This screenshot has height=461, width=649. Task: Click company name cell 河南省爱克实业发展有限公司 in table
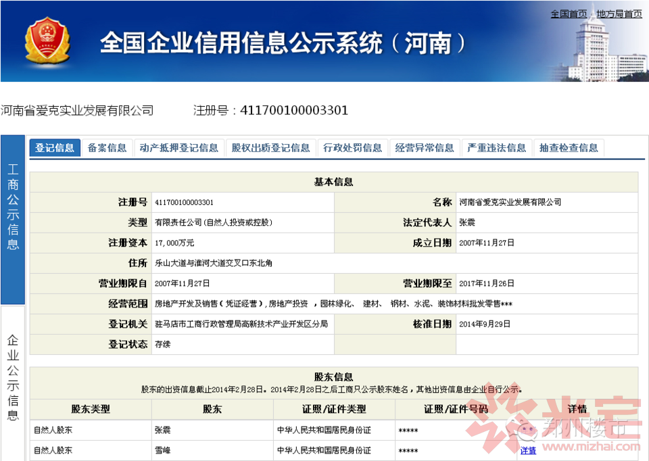510,202
